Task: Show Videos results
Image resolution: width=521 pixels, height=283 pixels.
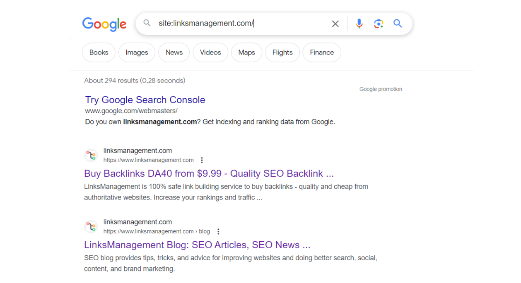Action: point(210,52)
